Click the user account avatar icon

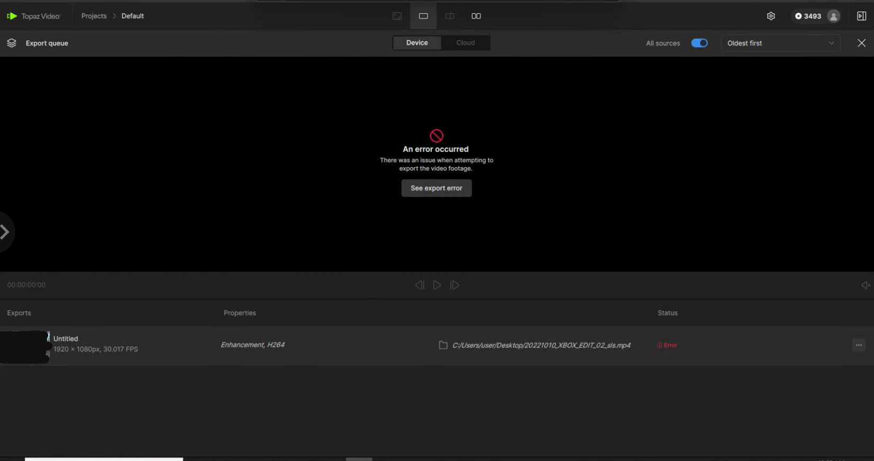coord(833,16)
